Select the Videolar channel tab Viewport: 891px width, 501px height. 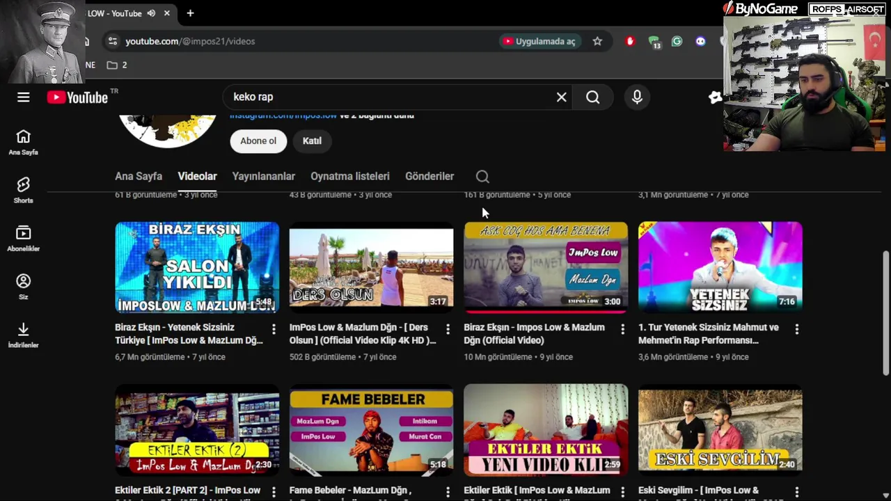tap(197, 177)
